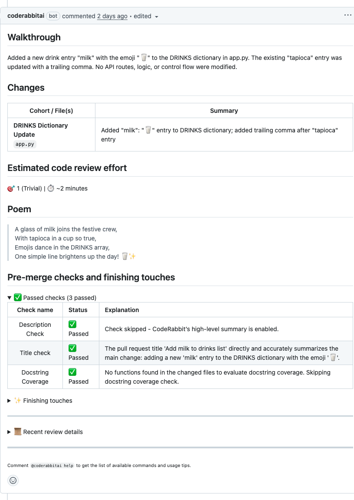Click the green Passed checkmark for Title check

tap(72, 348)
